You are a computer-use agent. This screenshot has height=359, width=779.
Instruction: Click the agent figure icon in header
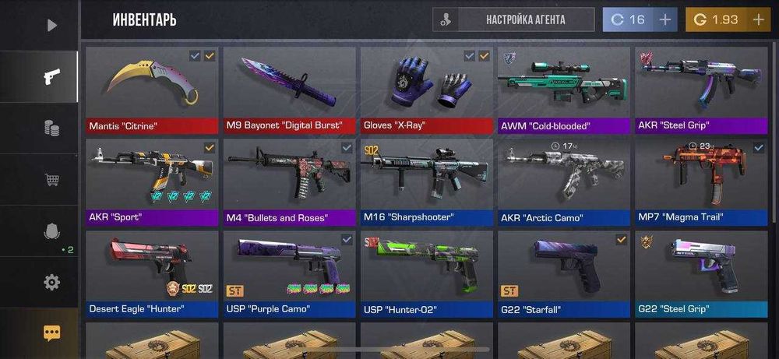[x=446, y=20]
